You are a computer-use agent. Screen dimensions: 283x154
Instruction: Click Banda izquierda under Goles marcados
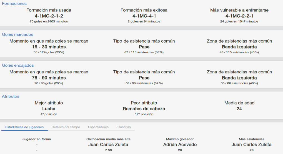(239, 47)
